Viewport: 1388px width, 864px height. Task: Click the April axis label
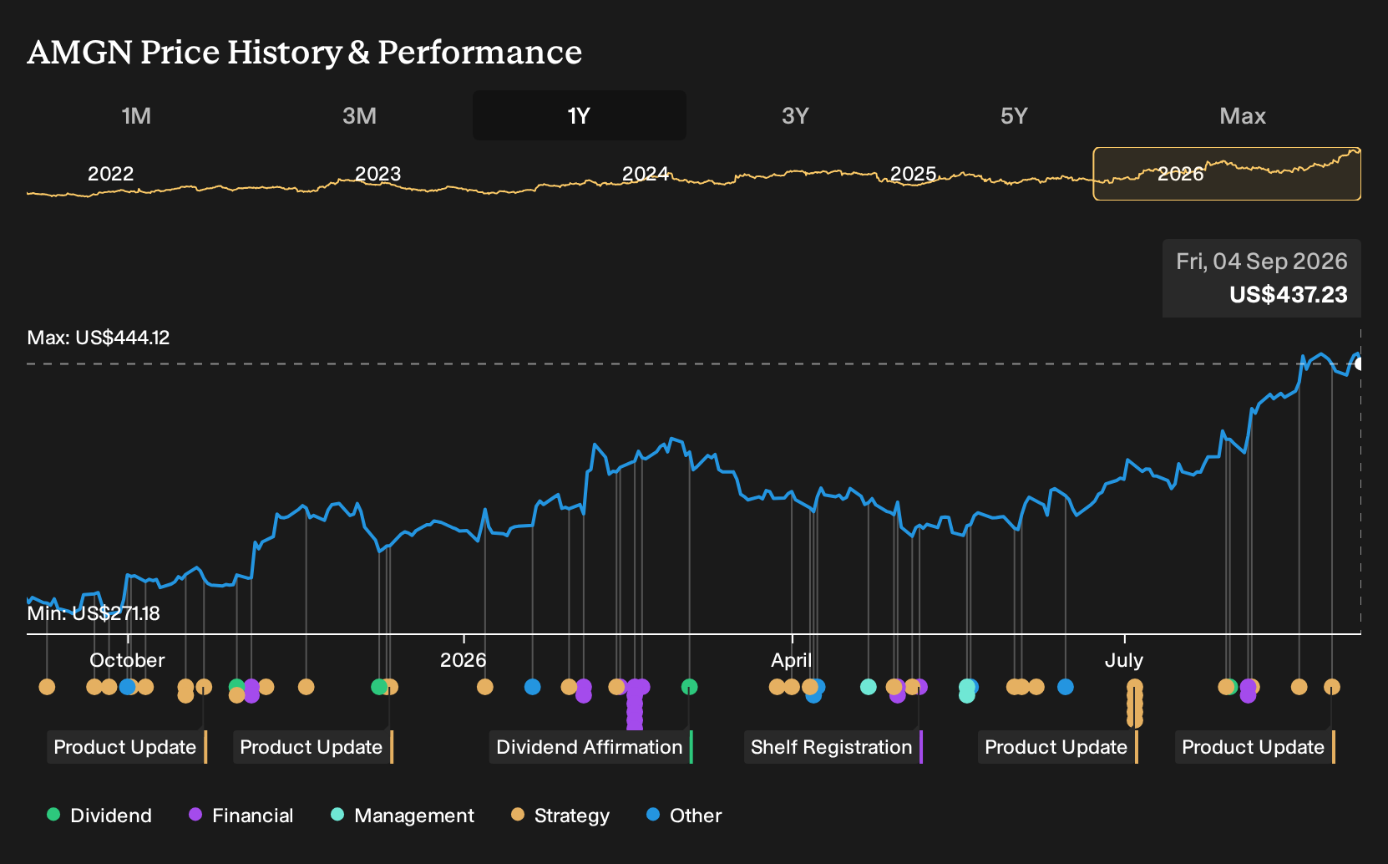click(x=791, y=660)
